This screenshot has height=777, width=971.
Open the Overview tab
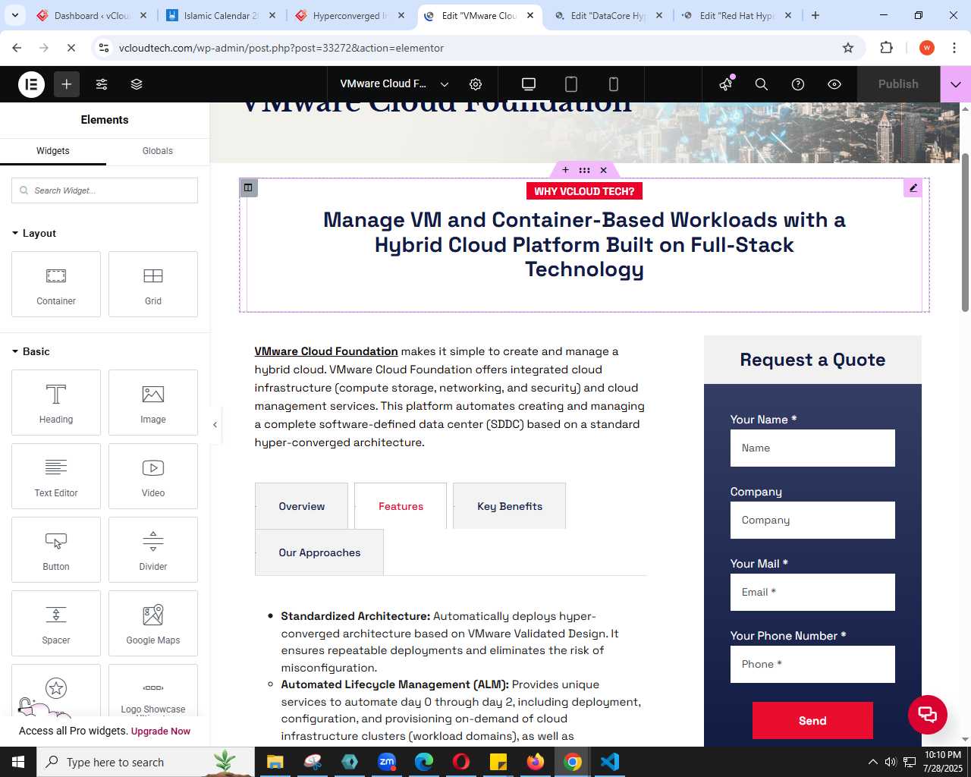301,506
